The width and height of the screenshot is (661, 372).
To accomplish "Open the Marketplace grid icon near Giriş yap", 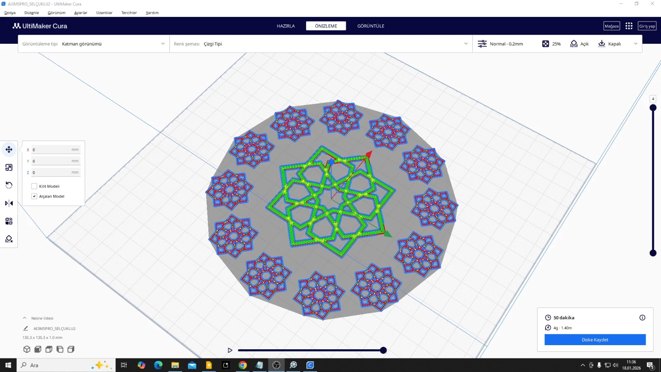I will (x=629, y=26).
